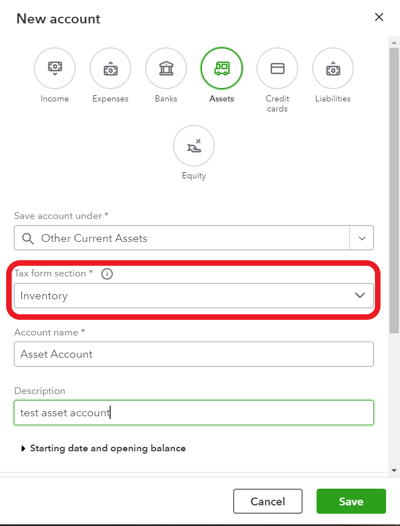Click the Save button
This screenshot has width=400, height=526.
pos(351,501)
